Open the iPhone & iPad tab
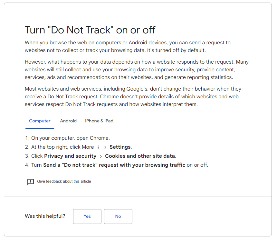Viewport: 277px width, 239px height. [99, 121]
